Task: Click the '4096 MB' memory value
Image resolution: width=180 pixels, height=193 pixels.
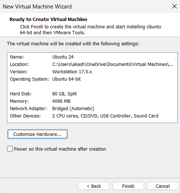Action: (x=61, y=101)
